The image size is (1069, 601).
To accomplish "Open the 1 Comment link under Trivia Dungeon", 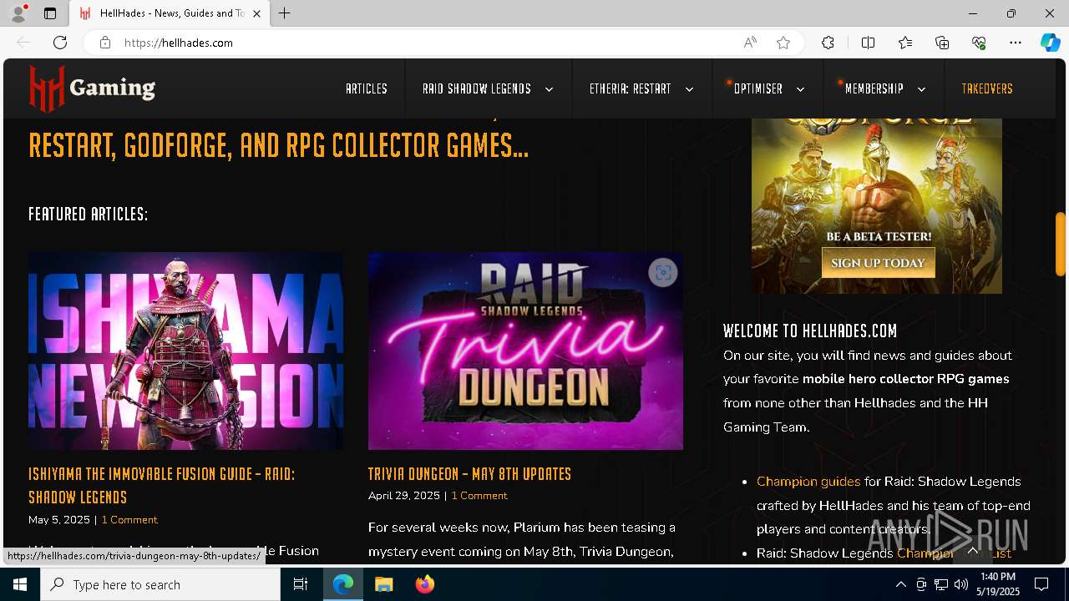I will pos(479,495).
